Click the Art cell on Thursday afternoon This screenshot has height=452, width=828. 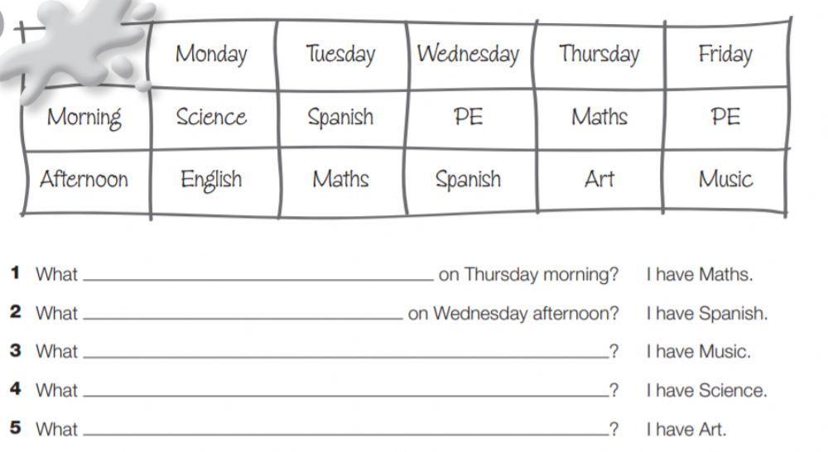coord(599,180)
